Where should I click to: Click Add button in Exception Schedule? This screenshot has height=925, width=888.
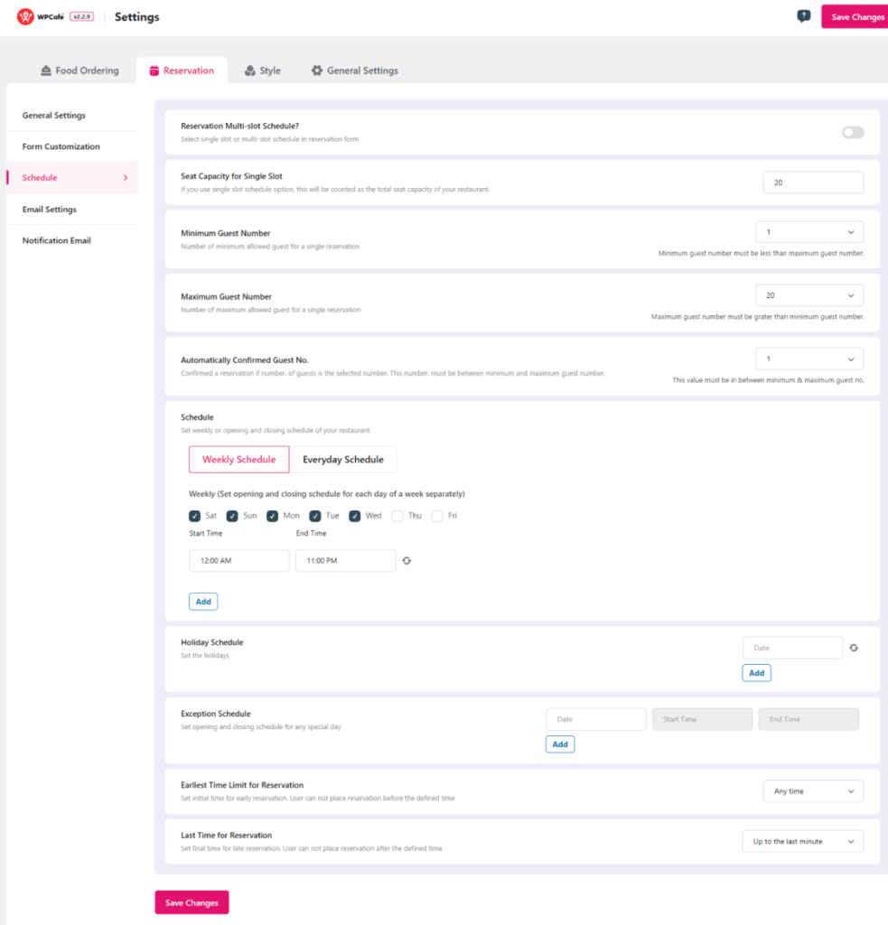click(x=560, y=744)
